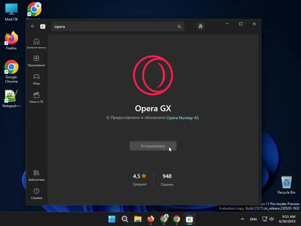Screen dimensions: 301x226
Task: Select the Firefox desktop shortcut
Action: click(x=11, y=41)
